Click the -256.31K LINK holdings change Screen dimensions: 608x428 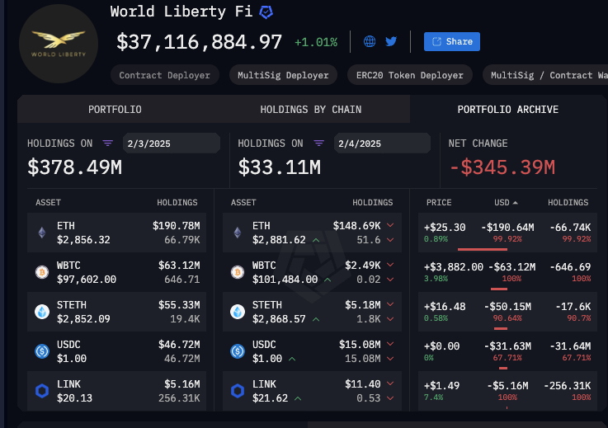click(x=568, y=385)
